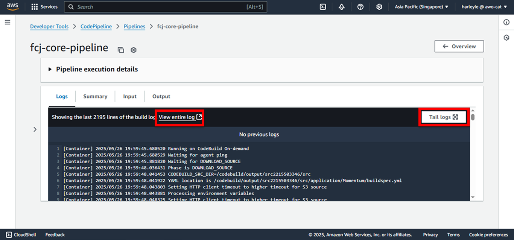Click log line starting 'CODEBUILD_SRC_DIR='
This screenshot has height=240, width=514.
pyautogui.click(x=187, y=174)
